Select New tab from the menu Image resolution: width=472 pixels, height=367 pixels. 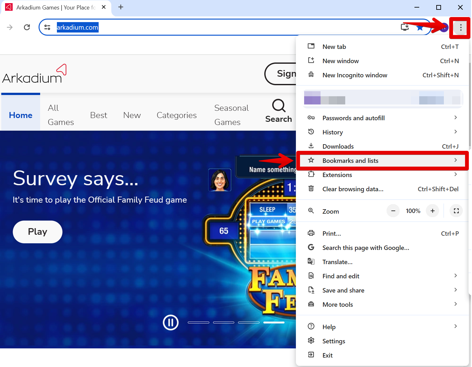tap(383, 47)
